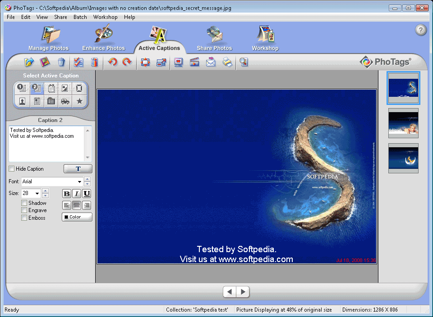The width and height of the screenshot is (433, 317).
Task: Enable the Shadow checkbox
Action: (24, 203)
